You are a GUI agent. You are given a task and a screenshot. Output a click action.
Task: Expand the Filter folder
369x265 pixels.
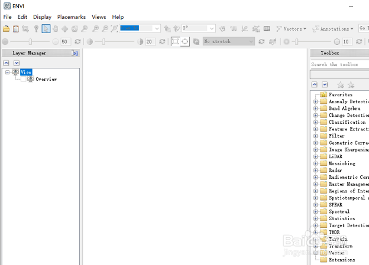tap(316, 136)
